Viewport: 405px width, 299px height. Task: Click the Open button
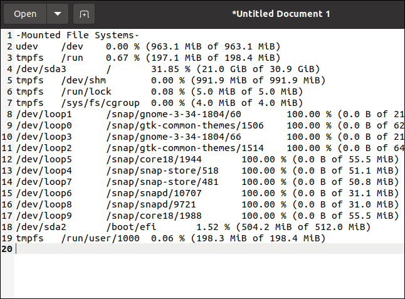(25, 14)
